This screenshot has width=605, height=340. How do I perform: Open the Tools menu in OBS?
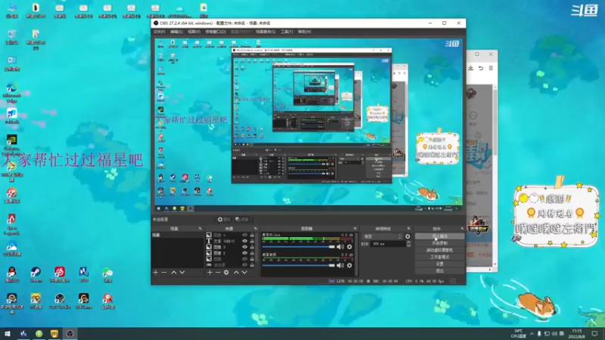[287, 32]
